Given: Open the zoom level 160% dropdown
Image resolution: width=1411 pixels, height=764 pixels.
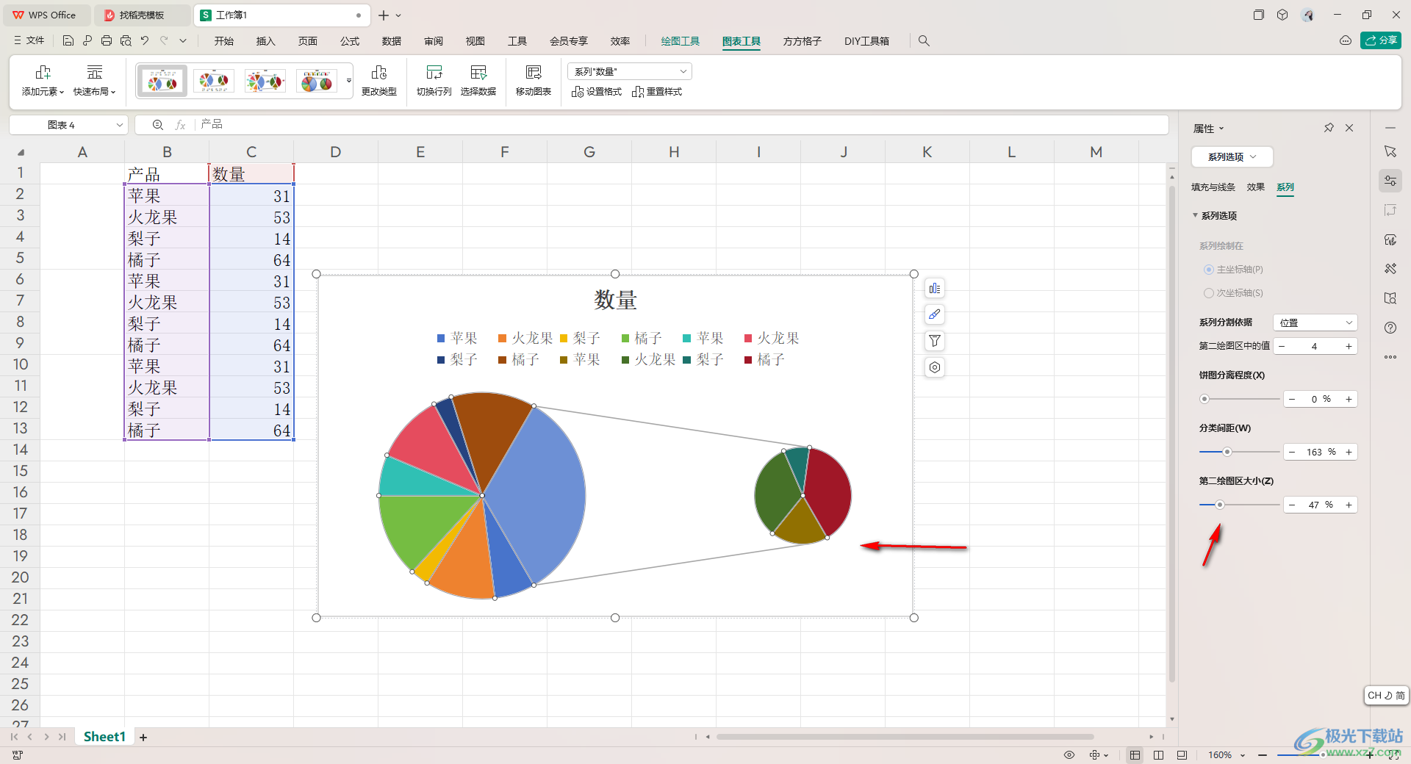Looking at the screenshot, I should click(1243, 755).
